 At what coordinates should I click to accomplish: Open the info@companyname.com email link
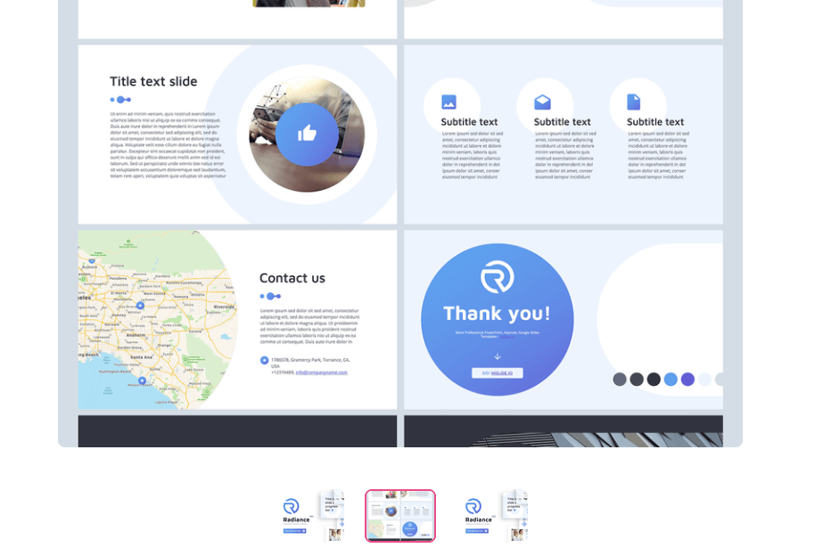[x=322, y=372]
